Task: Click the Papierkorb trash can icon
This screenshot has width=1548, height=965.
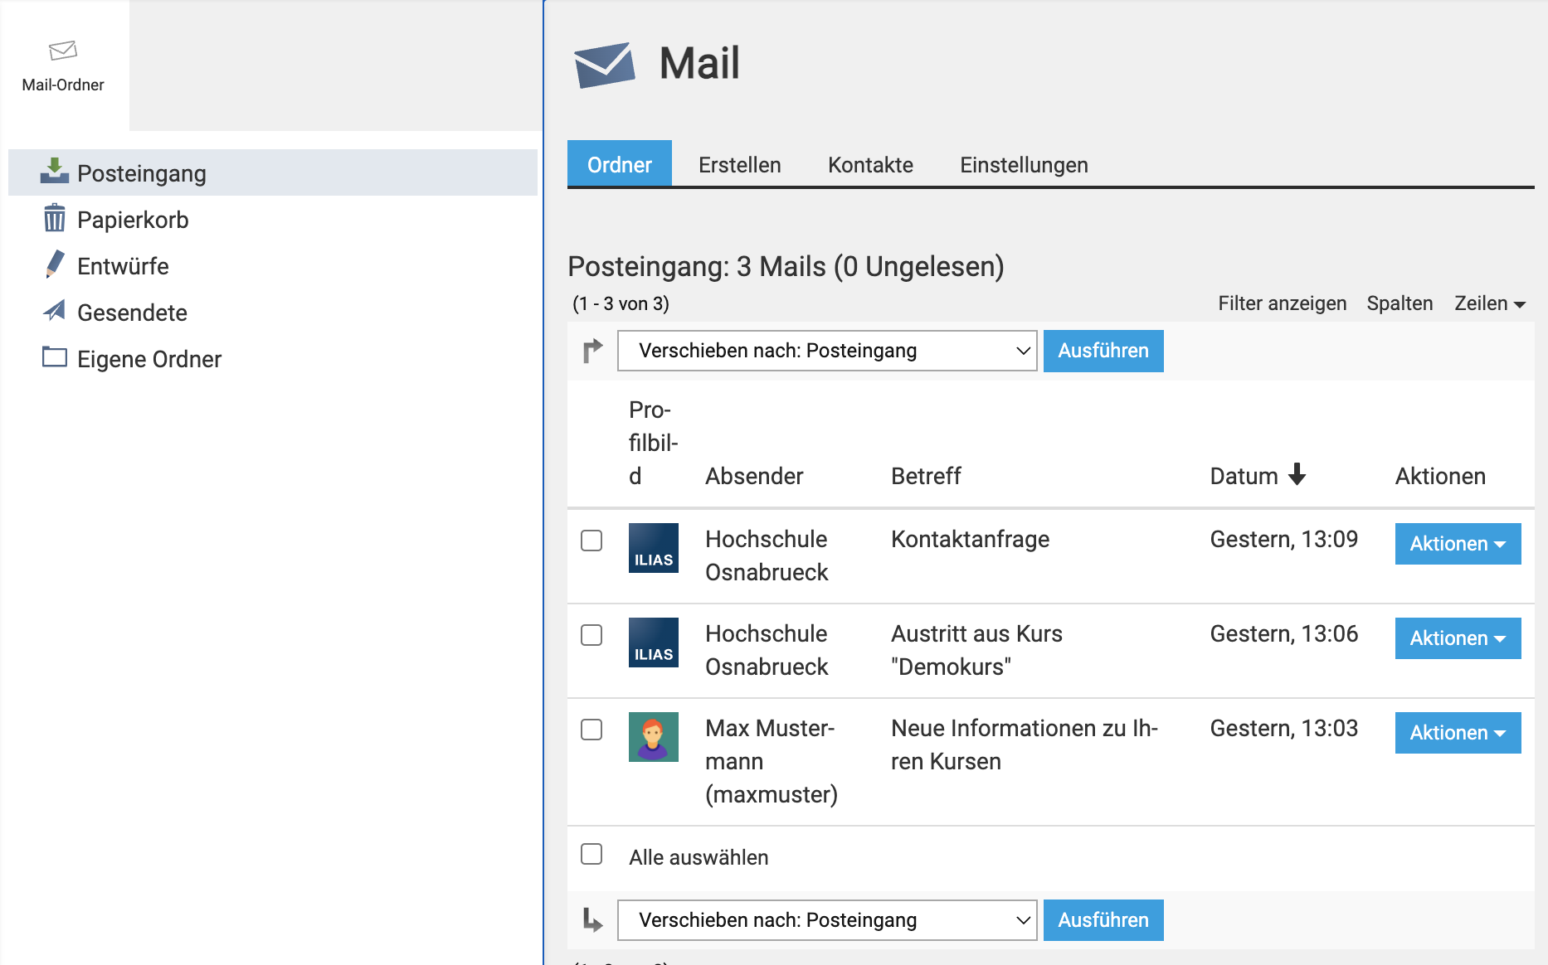Action: 55,219
